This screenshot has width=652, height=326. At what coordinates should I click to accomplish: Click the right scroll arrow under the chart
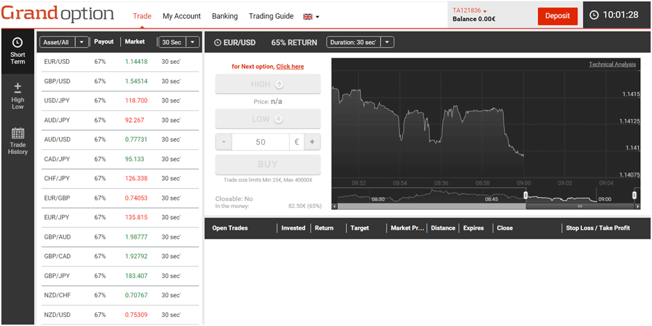(x=637, y=206)
